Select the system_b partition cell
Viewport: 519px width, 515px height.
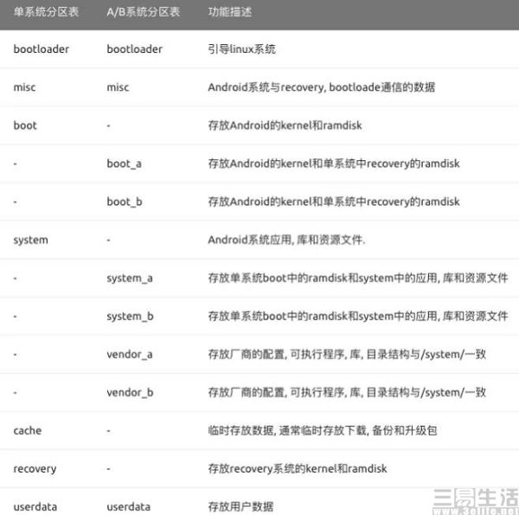pyautogui.click(x=130, y=316)
